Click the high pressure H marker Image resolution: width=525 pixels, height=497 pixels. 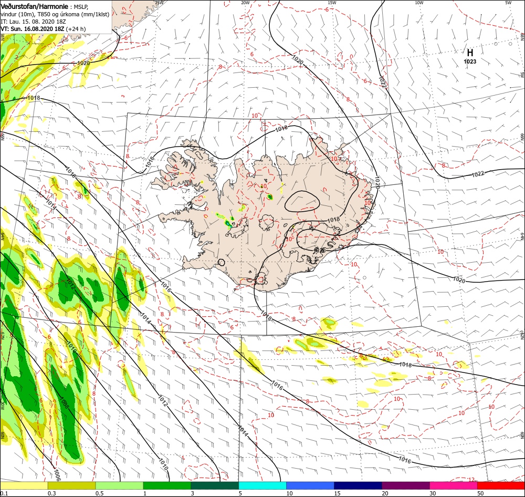click(x=470, y=53)
